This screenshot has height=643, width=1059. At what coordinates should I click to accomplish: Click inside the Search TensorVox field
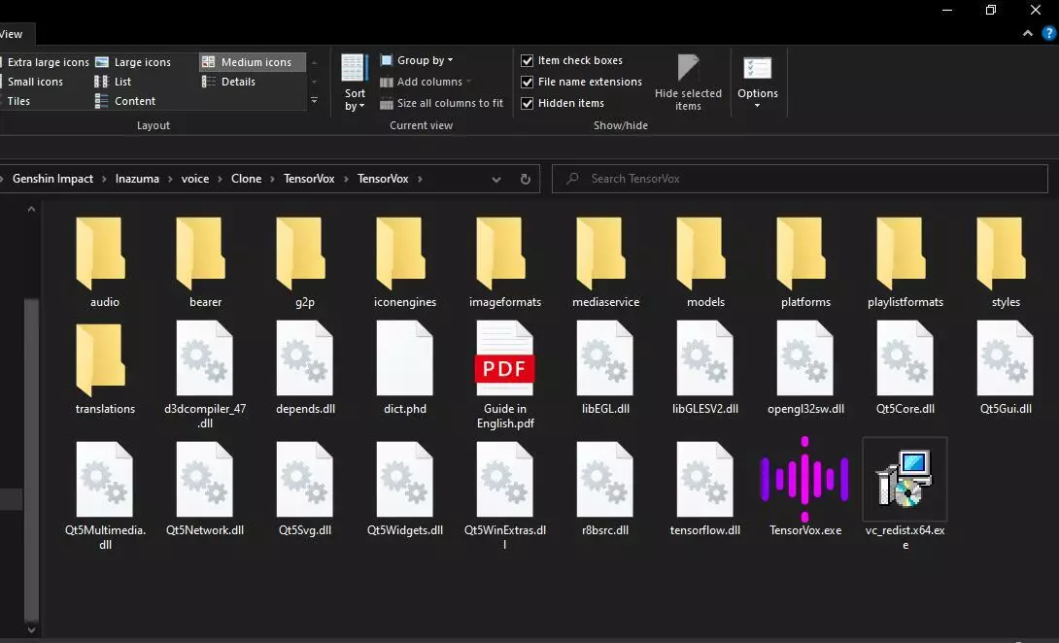pyautogui.click(x=797, y=179)
